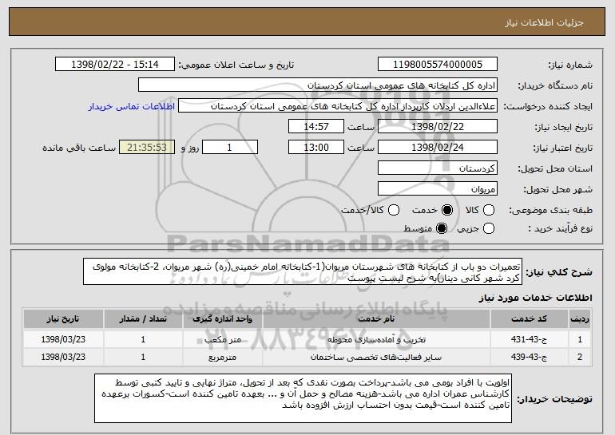
Task: Click the buyer organization name field
Action: [x=318, y=85]
